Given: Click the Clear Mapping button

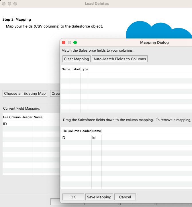Looking at the screenshot, I should [77, 59].
